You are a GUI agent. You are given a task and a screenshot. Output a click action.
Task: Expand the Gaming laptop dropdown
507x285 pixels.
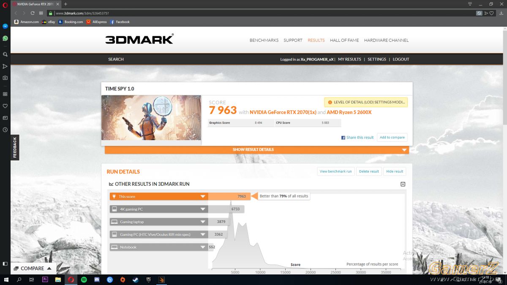pyautogui.click(x=203, y=222)
